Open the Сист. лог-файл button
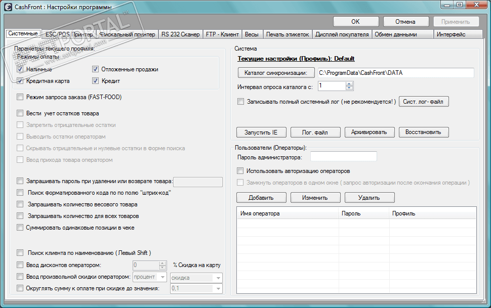The image size is (491, 308). point(424,102)
